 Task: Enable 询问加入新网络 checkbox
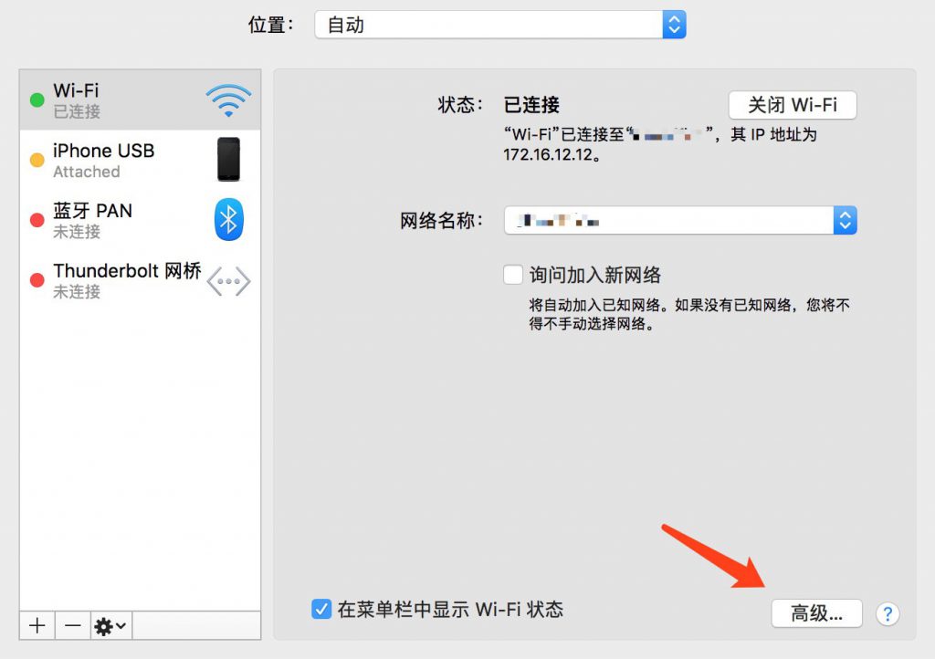[513, 275]
